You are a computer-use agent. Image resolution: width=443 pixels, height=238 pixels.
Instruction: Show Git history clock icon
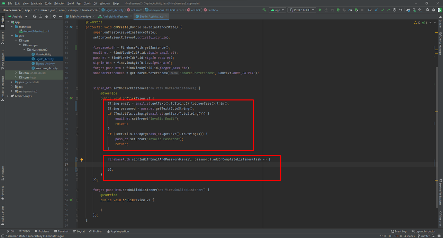[395, 10]
